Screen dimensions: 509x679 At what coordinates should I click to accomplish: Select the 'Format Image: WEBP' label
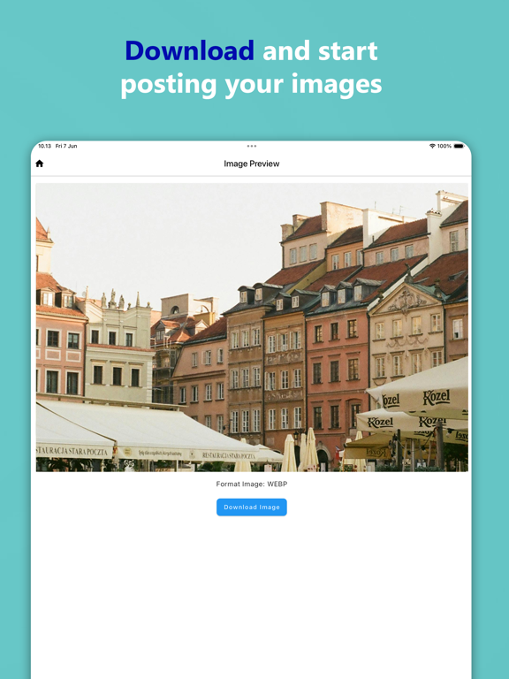[x=252, y=484]
